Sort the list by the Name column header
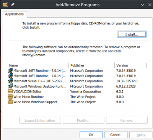 coord(38,65)
